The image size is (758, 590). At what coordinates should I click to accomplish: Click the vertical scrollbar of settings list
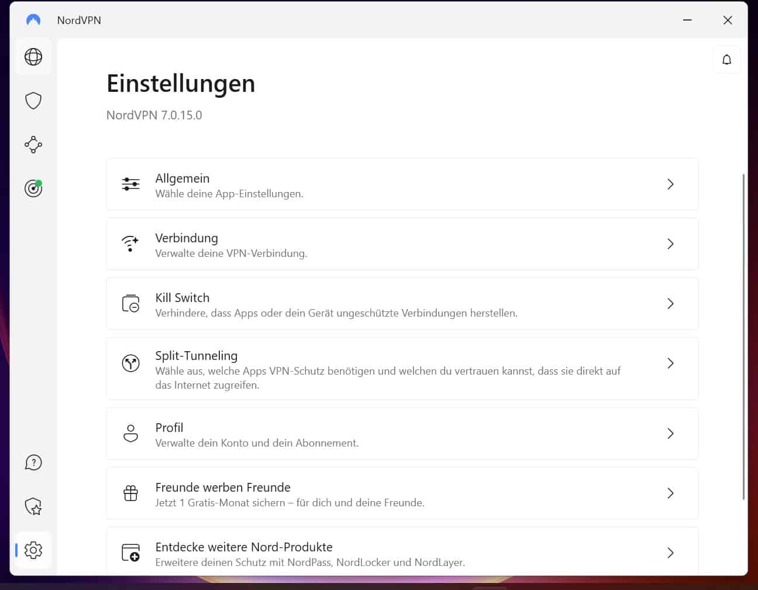(743, 337)
